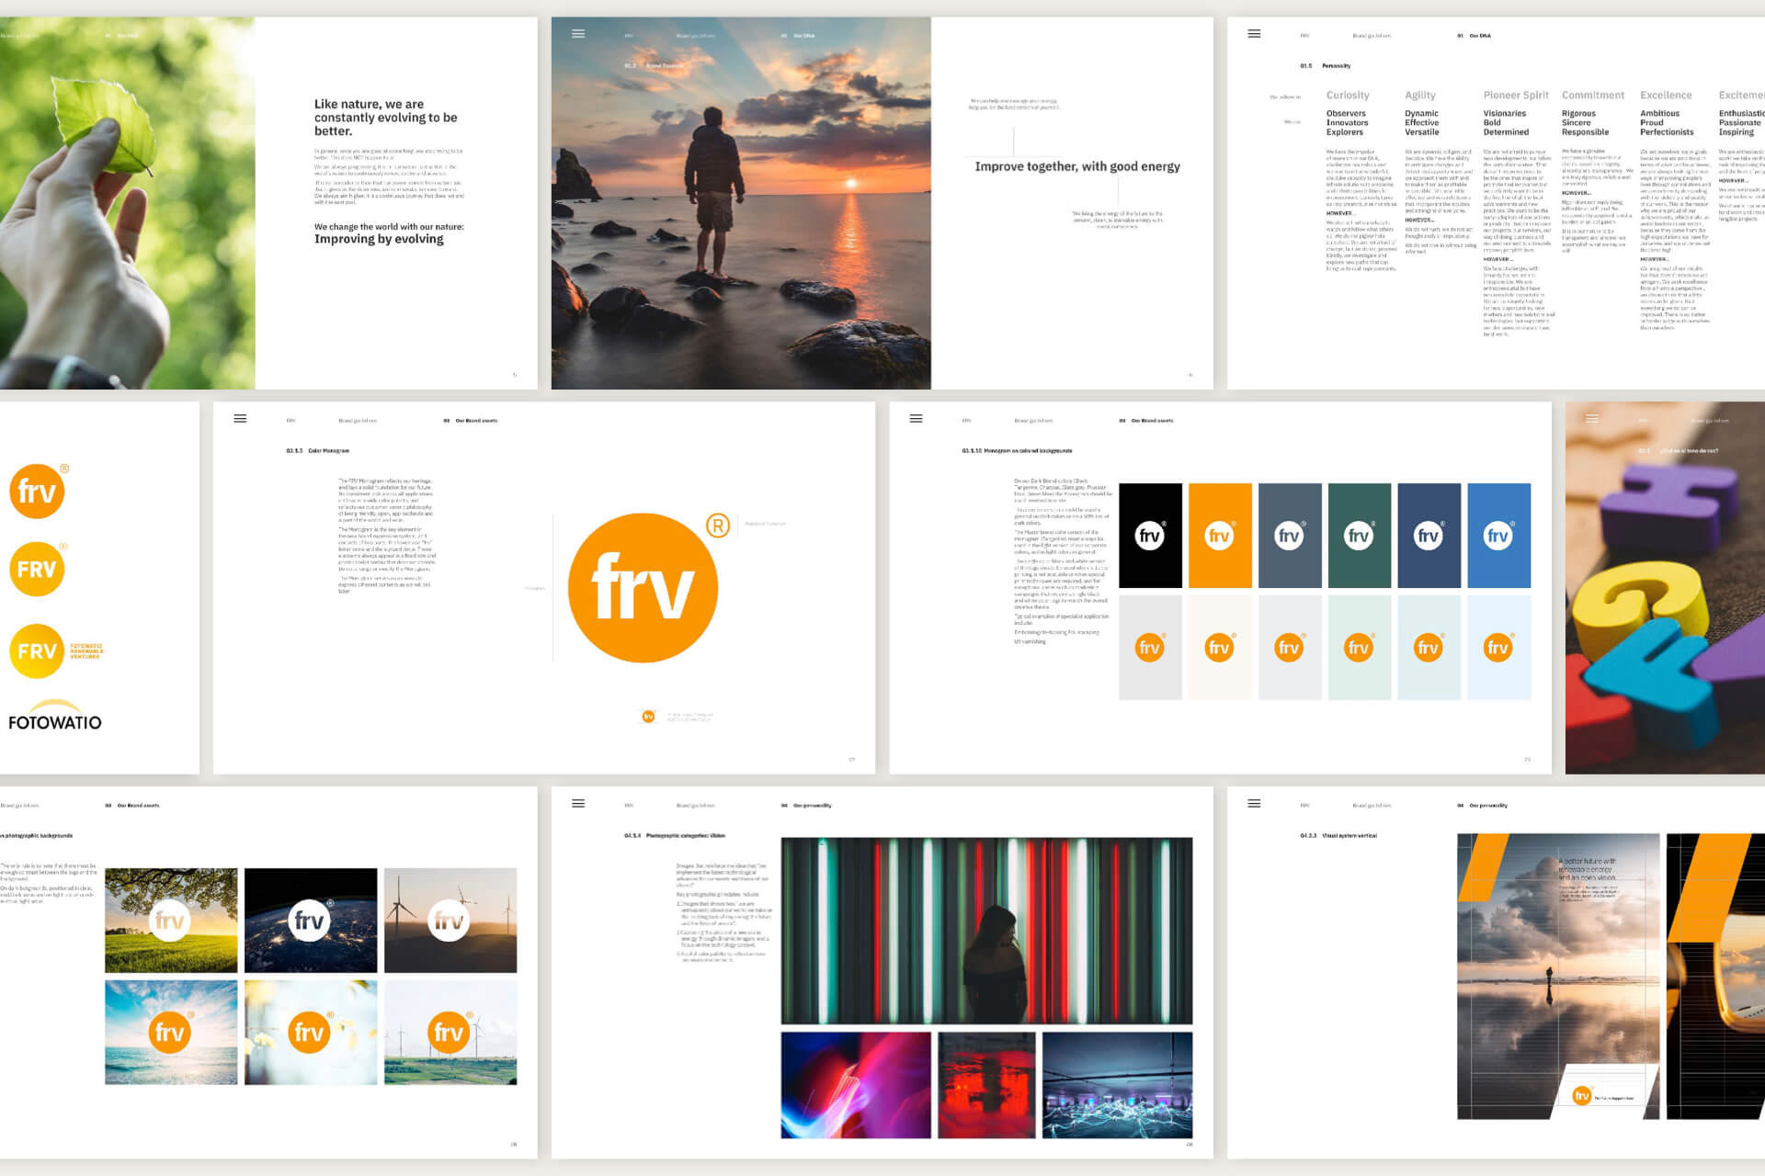Open hamburger menu on Photographic categories page
Viewport: 1765px width, 1176px height.
pyautogui.click(x=578, y=804)
